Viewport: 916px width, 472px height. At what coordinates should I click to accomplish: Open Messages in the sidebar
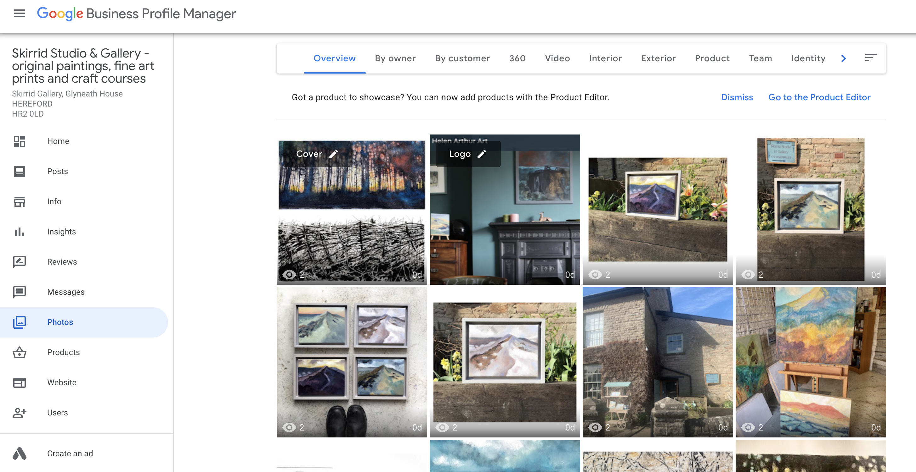pyautogui.click(x=66, y=292)
